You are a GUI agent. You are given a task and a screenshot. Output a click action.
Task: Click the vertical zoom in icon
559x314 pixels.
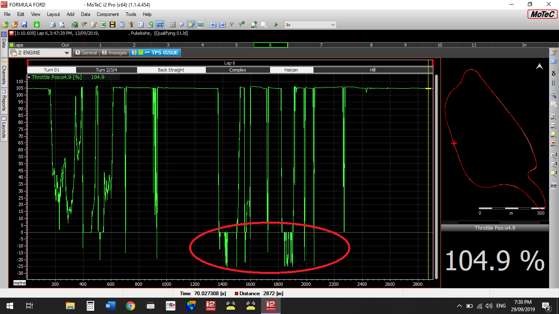554,155
